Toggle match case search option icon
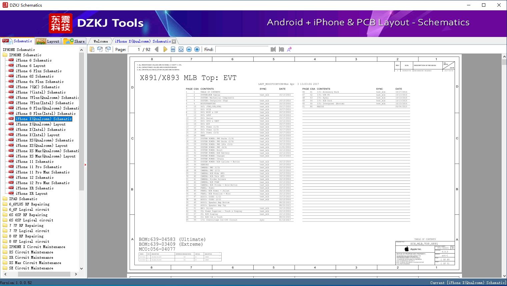The image size is (507, 286). [x=289, y=49]
